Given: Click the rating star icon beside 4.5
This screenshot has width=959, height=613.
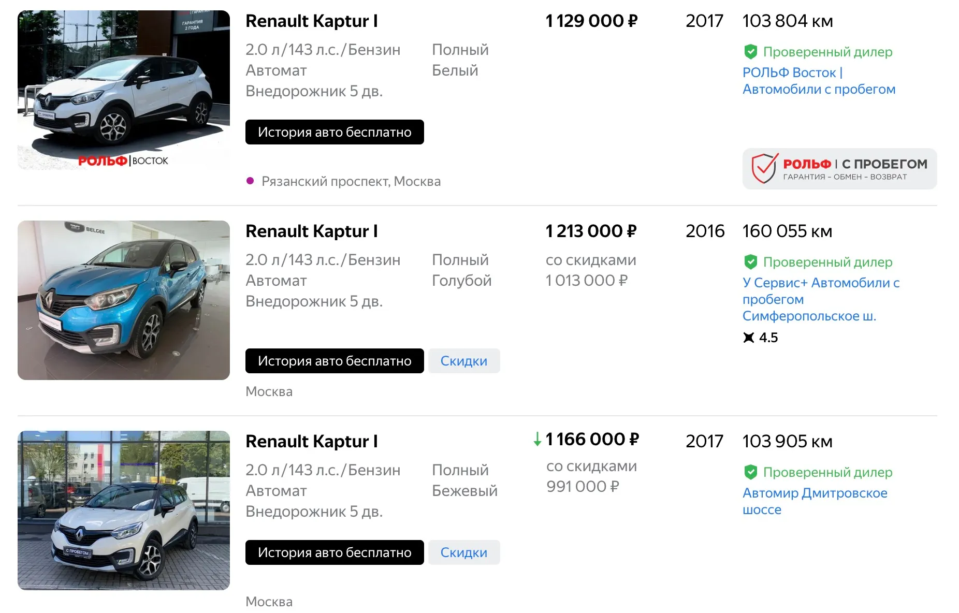Looking at the screenshot, I should point(749,338).
